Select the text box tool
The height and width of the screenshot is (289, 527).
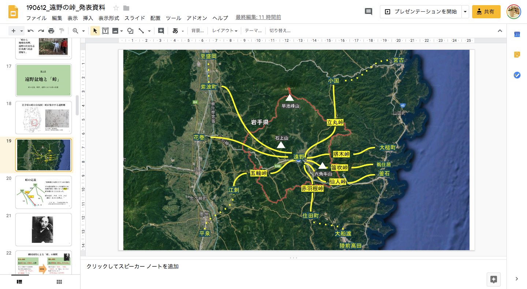105,31
